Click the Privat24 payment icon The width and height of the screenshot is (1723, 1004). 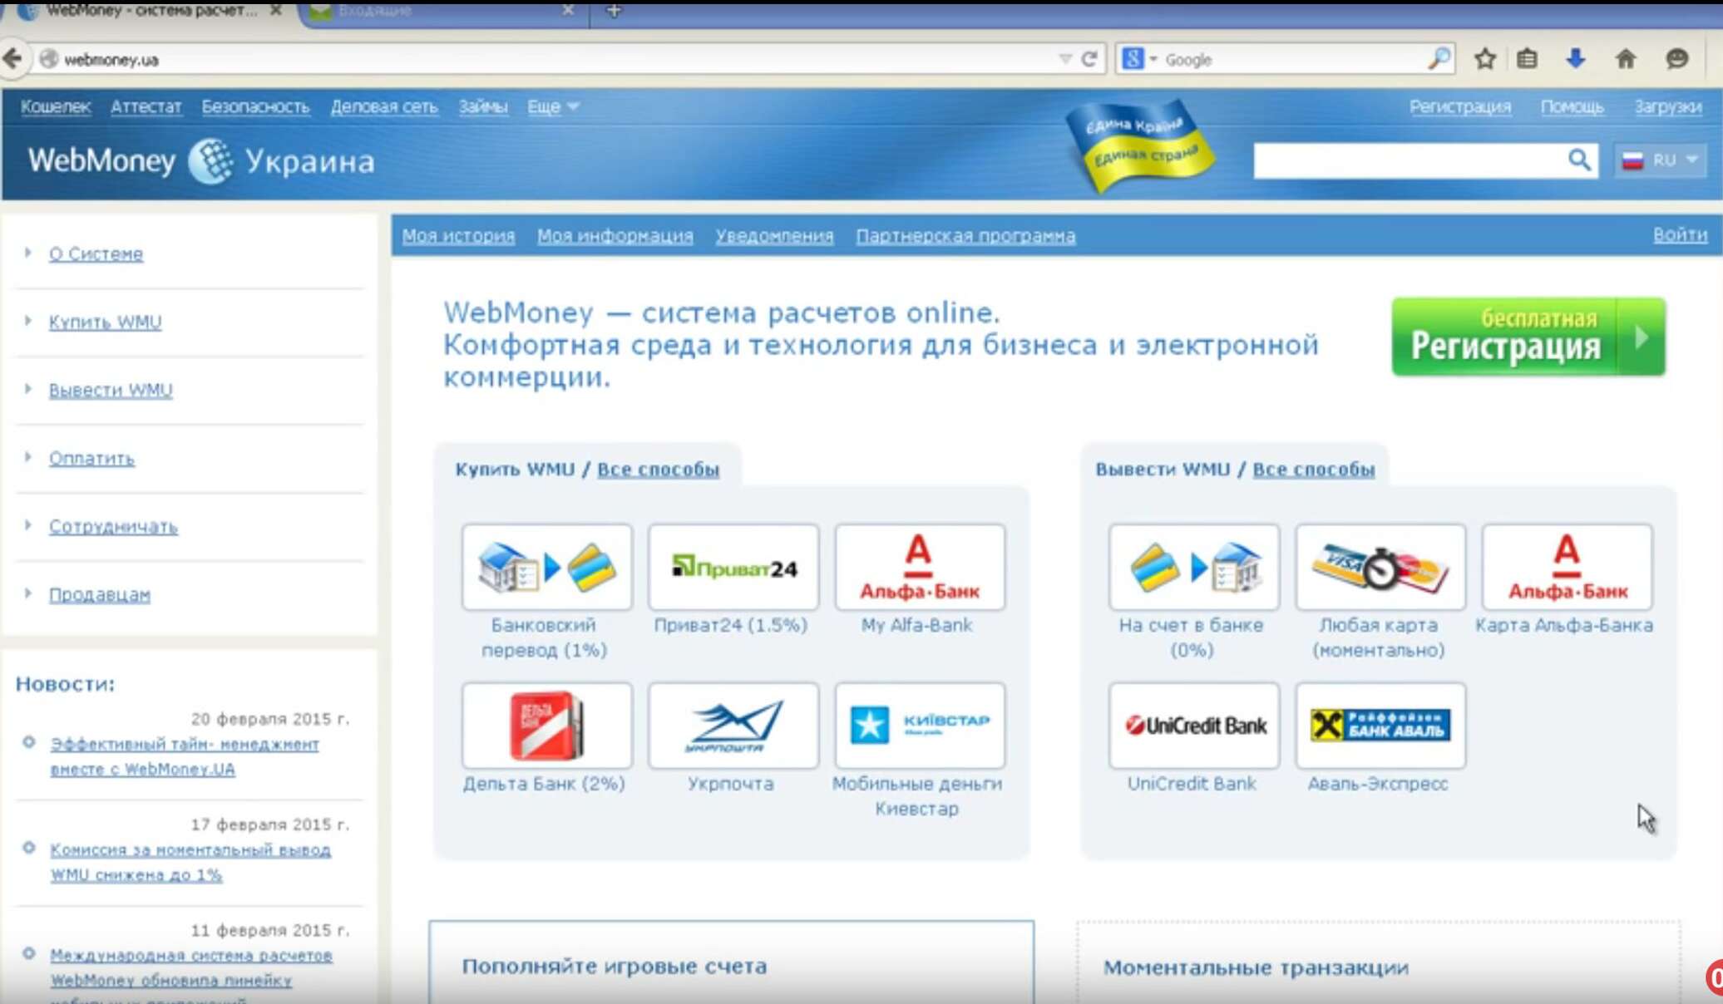[733, 568]
